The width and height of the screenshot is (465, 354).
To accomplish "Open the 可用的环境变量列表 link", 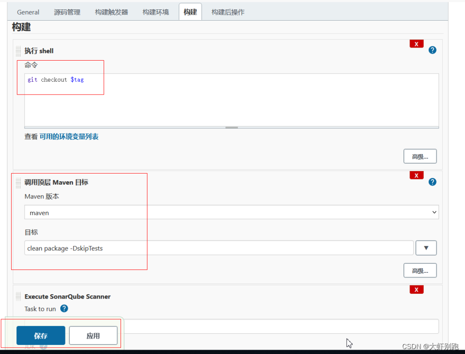I will coord(69,137).
